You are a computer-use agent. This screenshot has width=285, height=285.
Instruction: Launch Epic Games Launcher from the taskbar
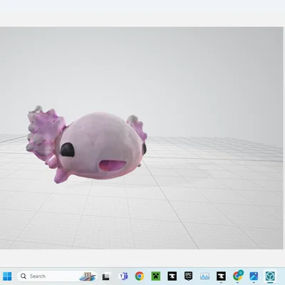(x=188, y=276)
